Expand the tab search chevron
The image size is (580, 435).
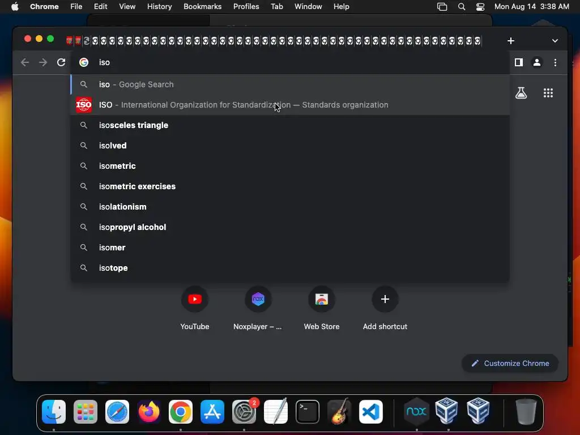pos(555,41)
